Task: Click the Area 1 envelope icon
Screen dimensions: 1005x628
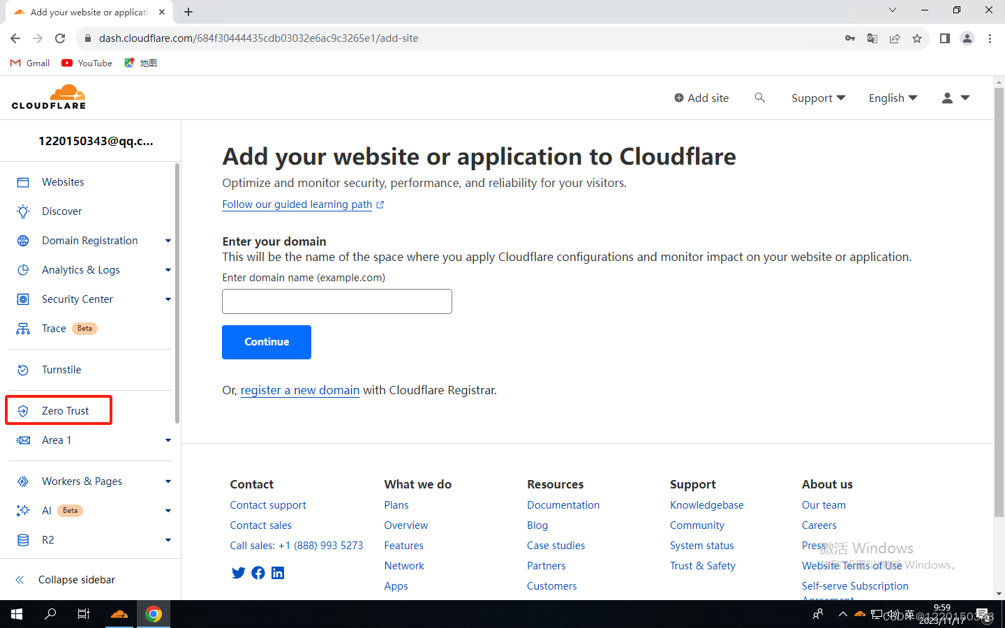Action: (23, 440)
